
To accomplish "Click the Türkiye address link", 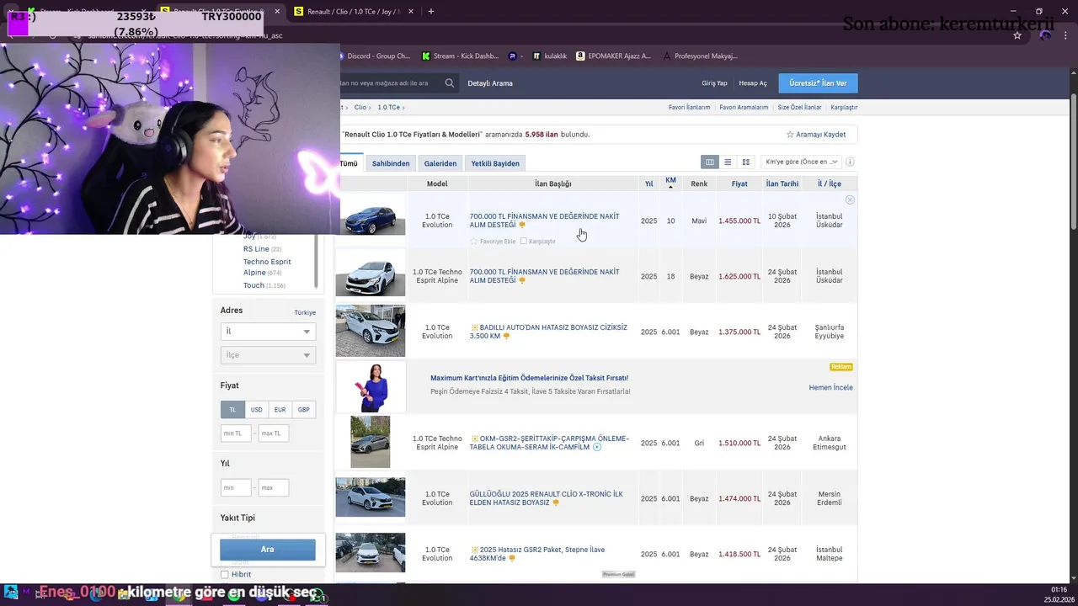I will 305,312.
